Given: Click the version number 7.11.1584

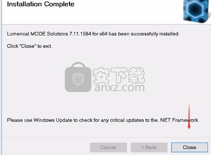Looking at the screenshot, I should click(x=80, y=34).
